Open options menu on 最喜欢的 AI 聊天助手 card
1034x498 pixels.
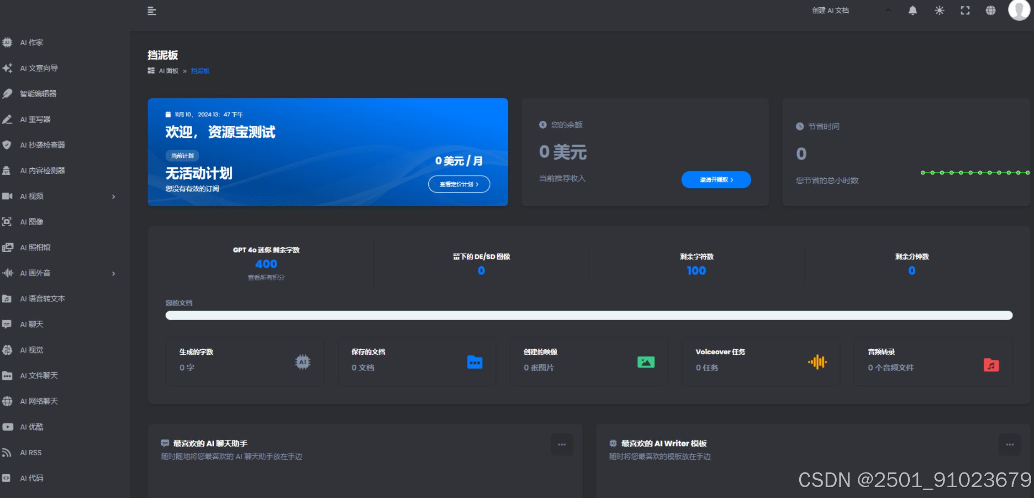(561, 444)
